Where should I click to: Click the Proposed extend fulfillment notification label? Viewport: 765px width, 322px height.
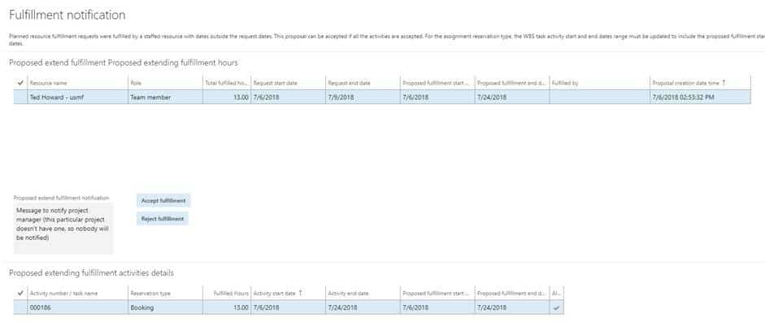(x=62, y=198)
